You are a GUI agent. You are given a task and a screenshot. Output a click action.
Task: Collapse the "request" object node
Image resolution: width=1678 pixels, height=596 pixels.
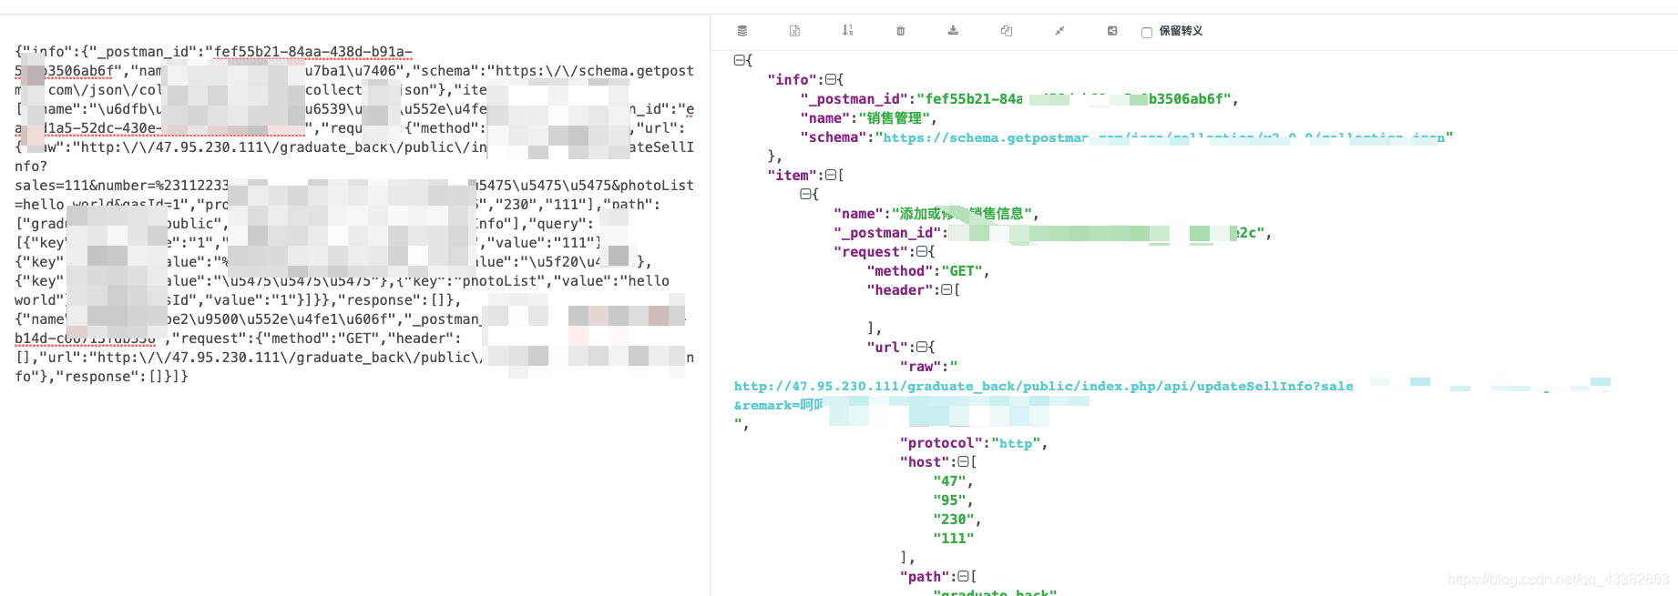coord(921,252)
